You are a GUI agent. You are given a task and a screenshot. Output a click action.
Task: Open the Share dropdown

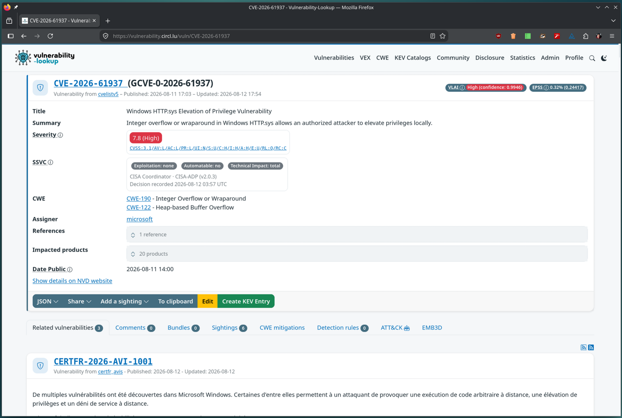click(80, 302)
